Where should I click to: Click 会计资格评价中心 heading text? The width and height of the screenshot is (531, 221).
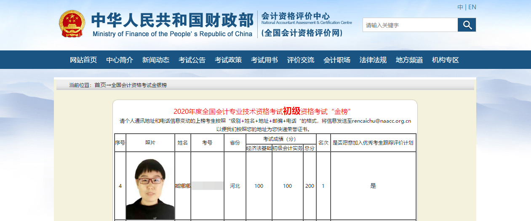coord(295,16)
